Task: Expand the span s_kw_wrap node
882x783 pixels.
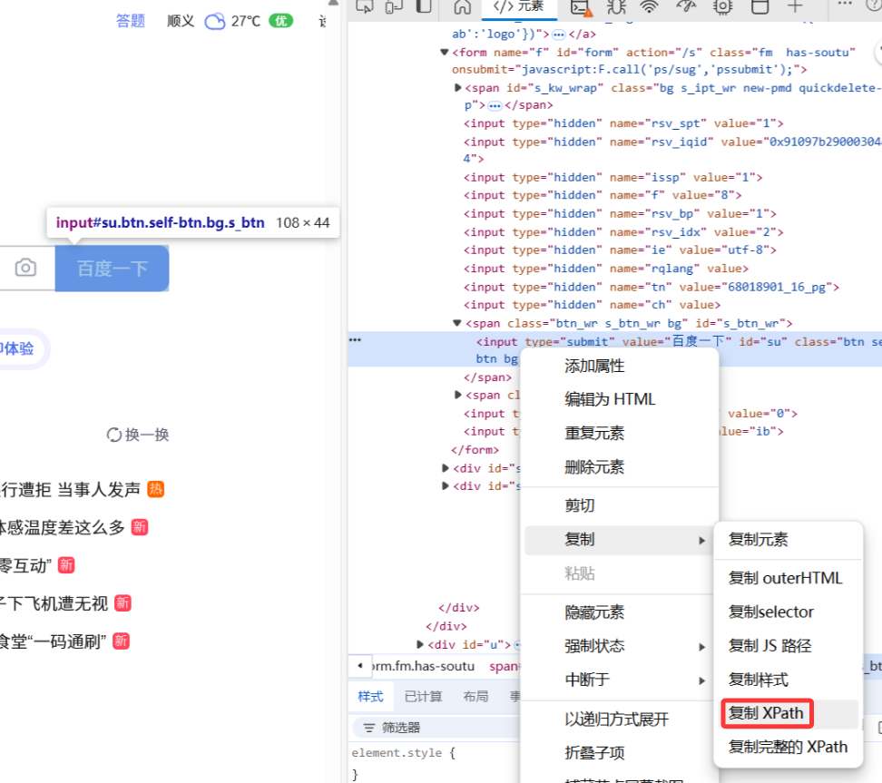Action: tap(458, 88)
